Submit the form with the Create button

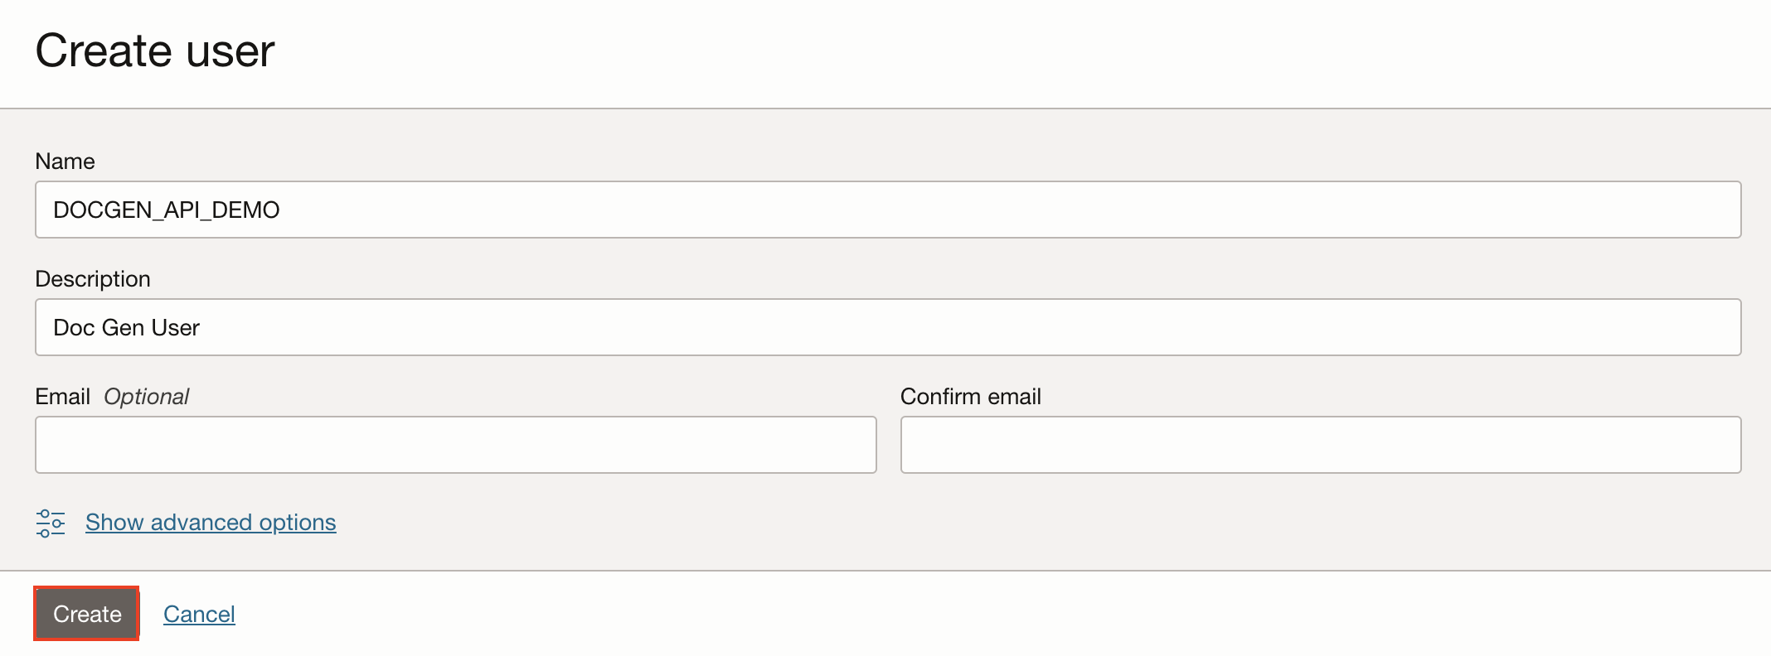pos(85,614)
